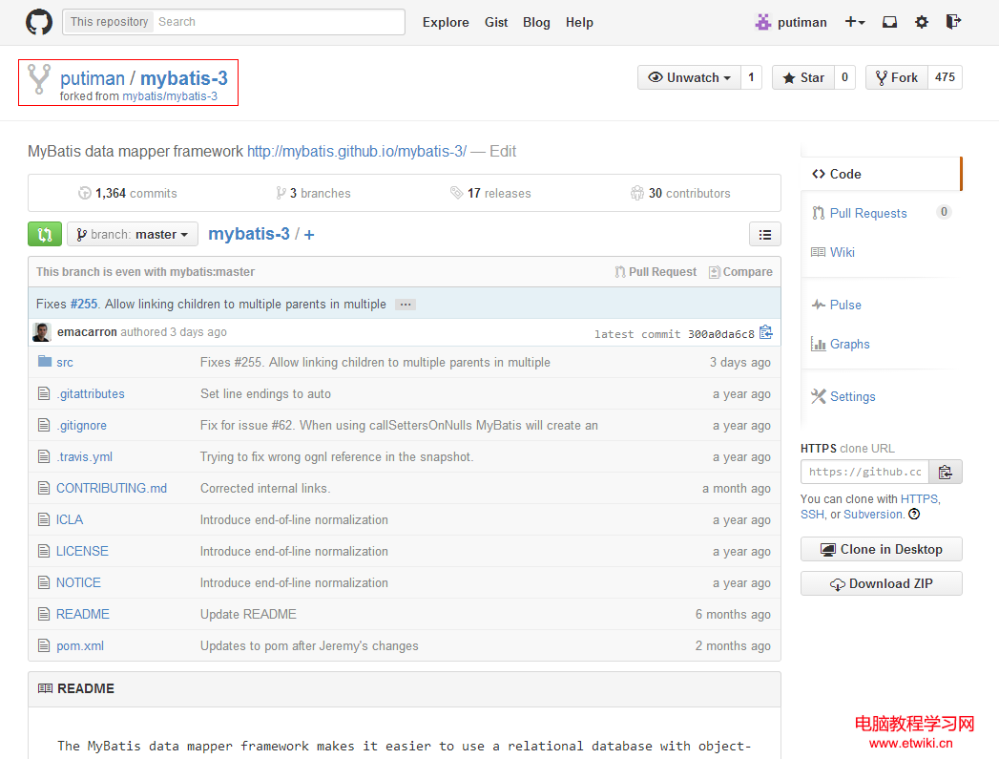Image resolution: width=999 pixels, height=759 pixels.
Task: Open emacarron author profile link
Action: point(87,332)
